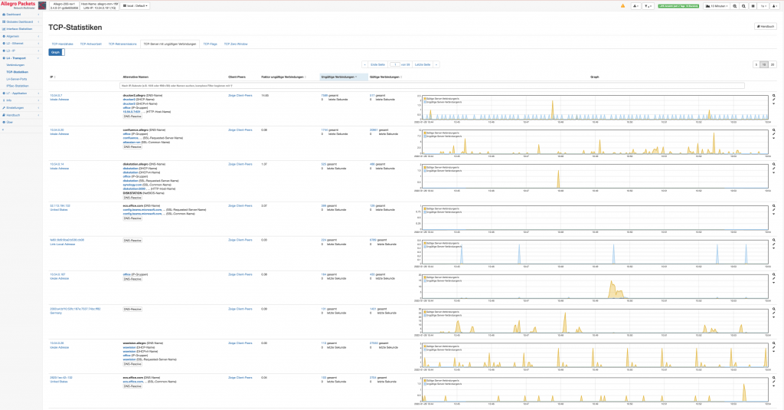Open the Interface Statistiken sidebar entry

point(19,29)
